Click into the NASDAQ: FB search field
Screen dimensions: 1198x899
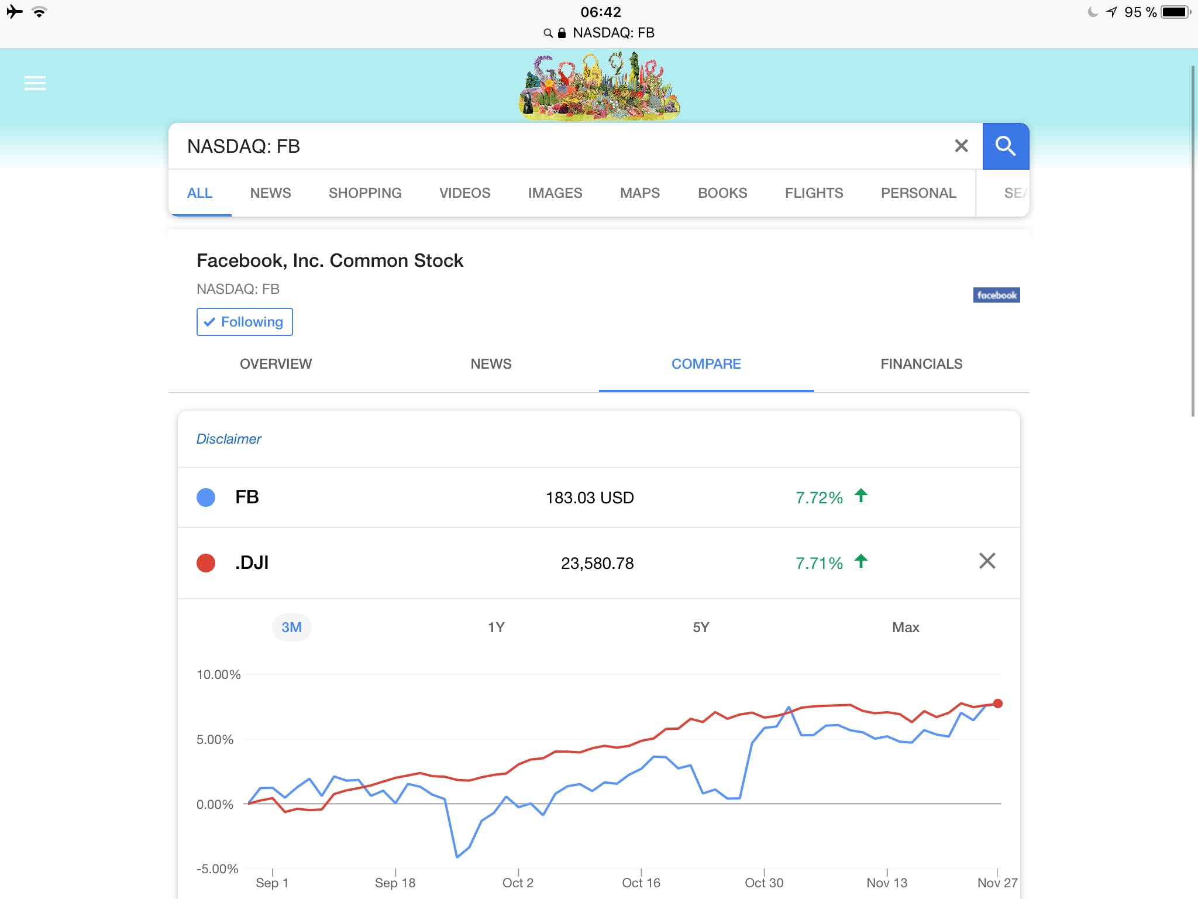(x=562, y=146)
